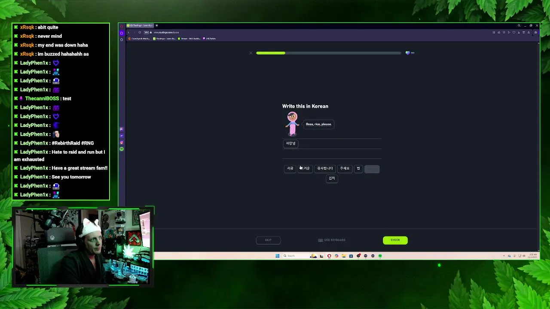This screenshot has width=550, height=309.
Task: Open the profile icon in browser toolbar
Action: coord(529,33)
